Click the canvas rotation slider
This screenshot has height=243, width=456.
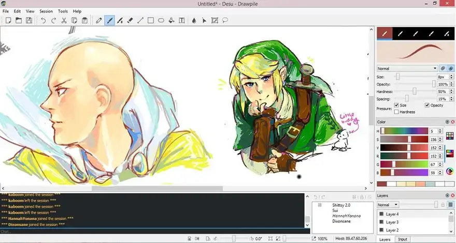click(x=234, y=239)
